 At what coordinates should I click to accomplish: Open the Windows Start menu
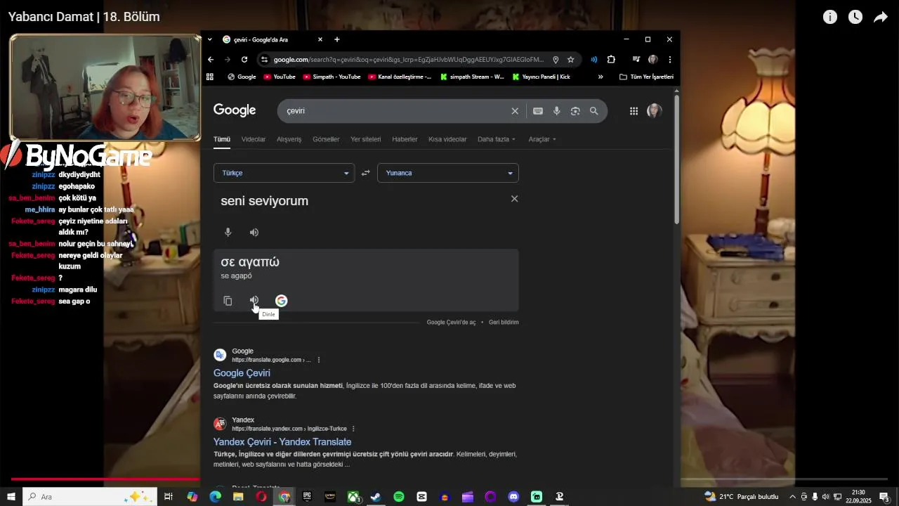click(x=11, y=497)
